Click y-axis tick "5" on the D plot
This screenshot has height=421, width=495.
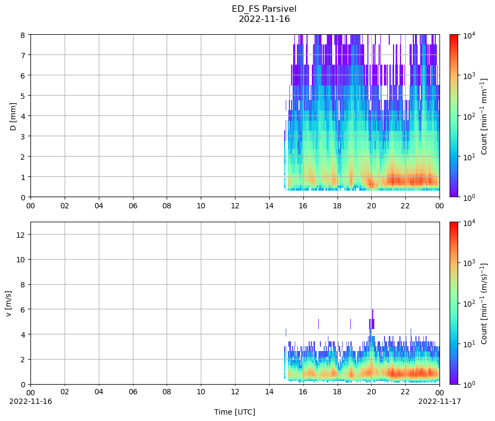pos(23,96)
